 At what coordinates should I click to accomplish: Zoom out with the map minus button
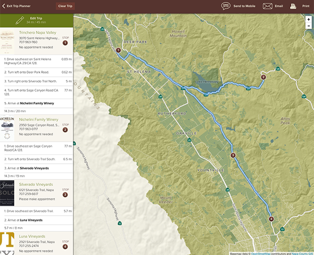click(x=309, y=26)
